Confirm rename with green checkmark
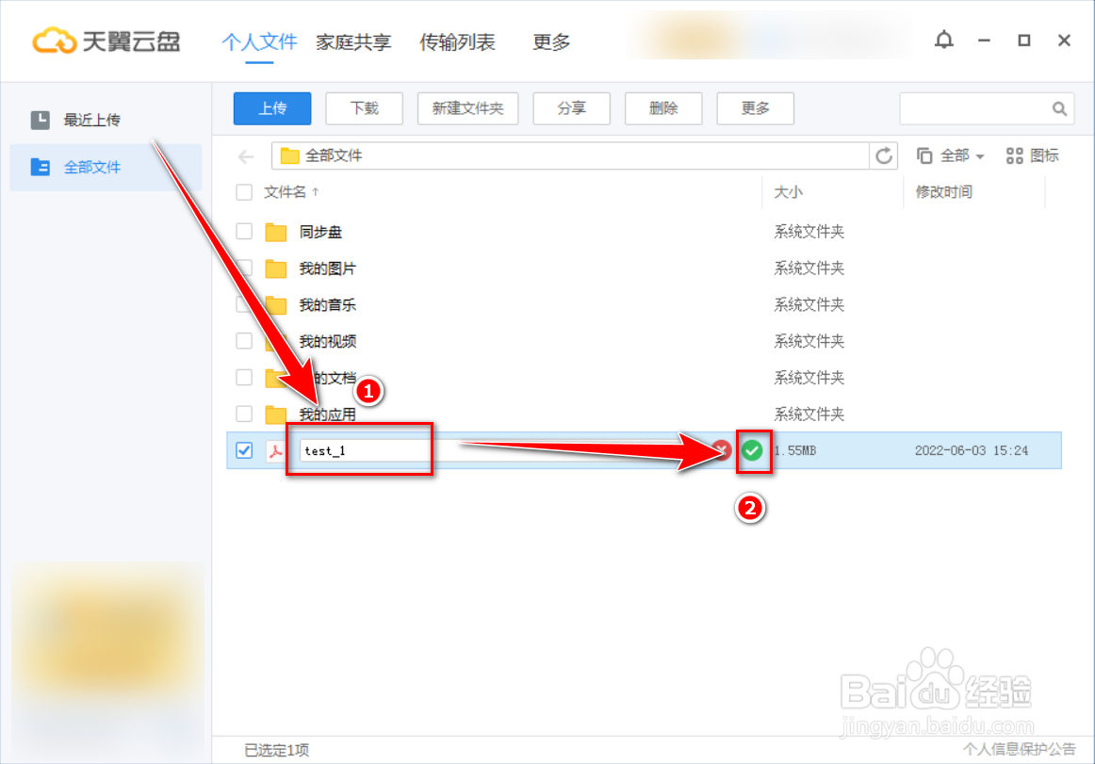The width and height of the screenshot is (1095, 764). click(x=752, y=450)
